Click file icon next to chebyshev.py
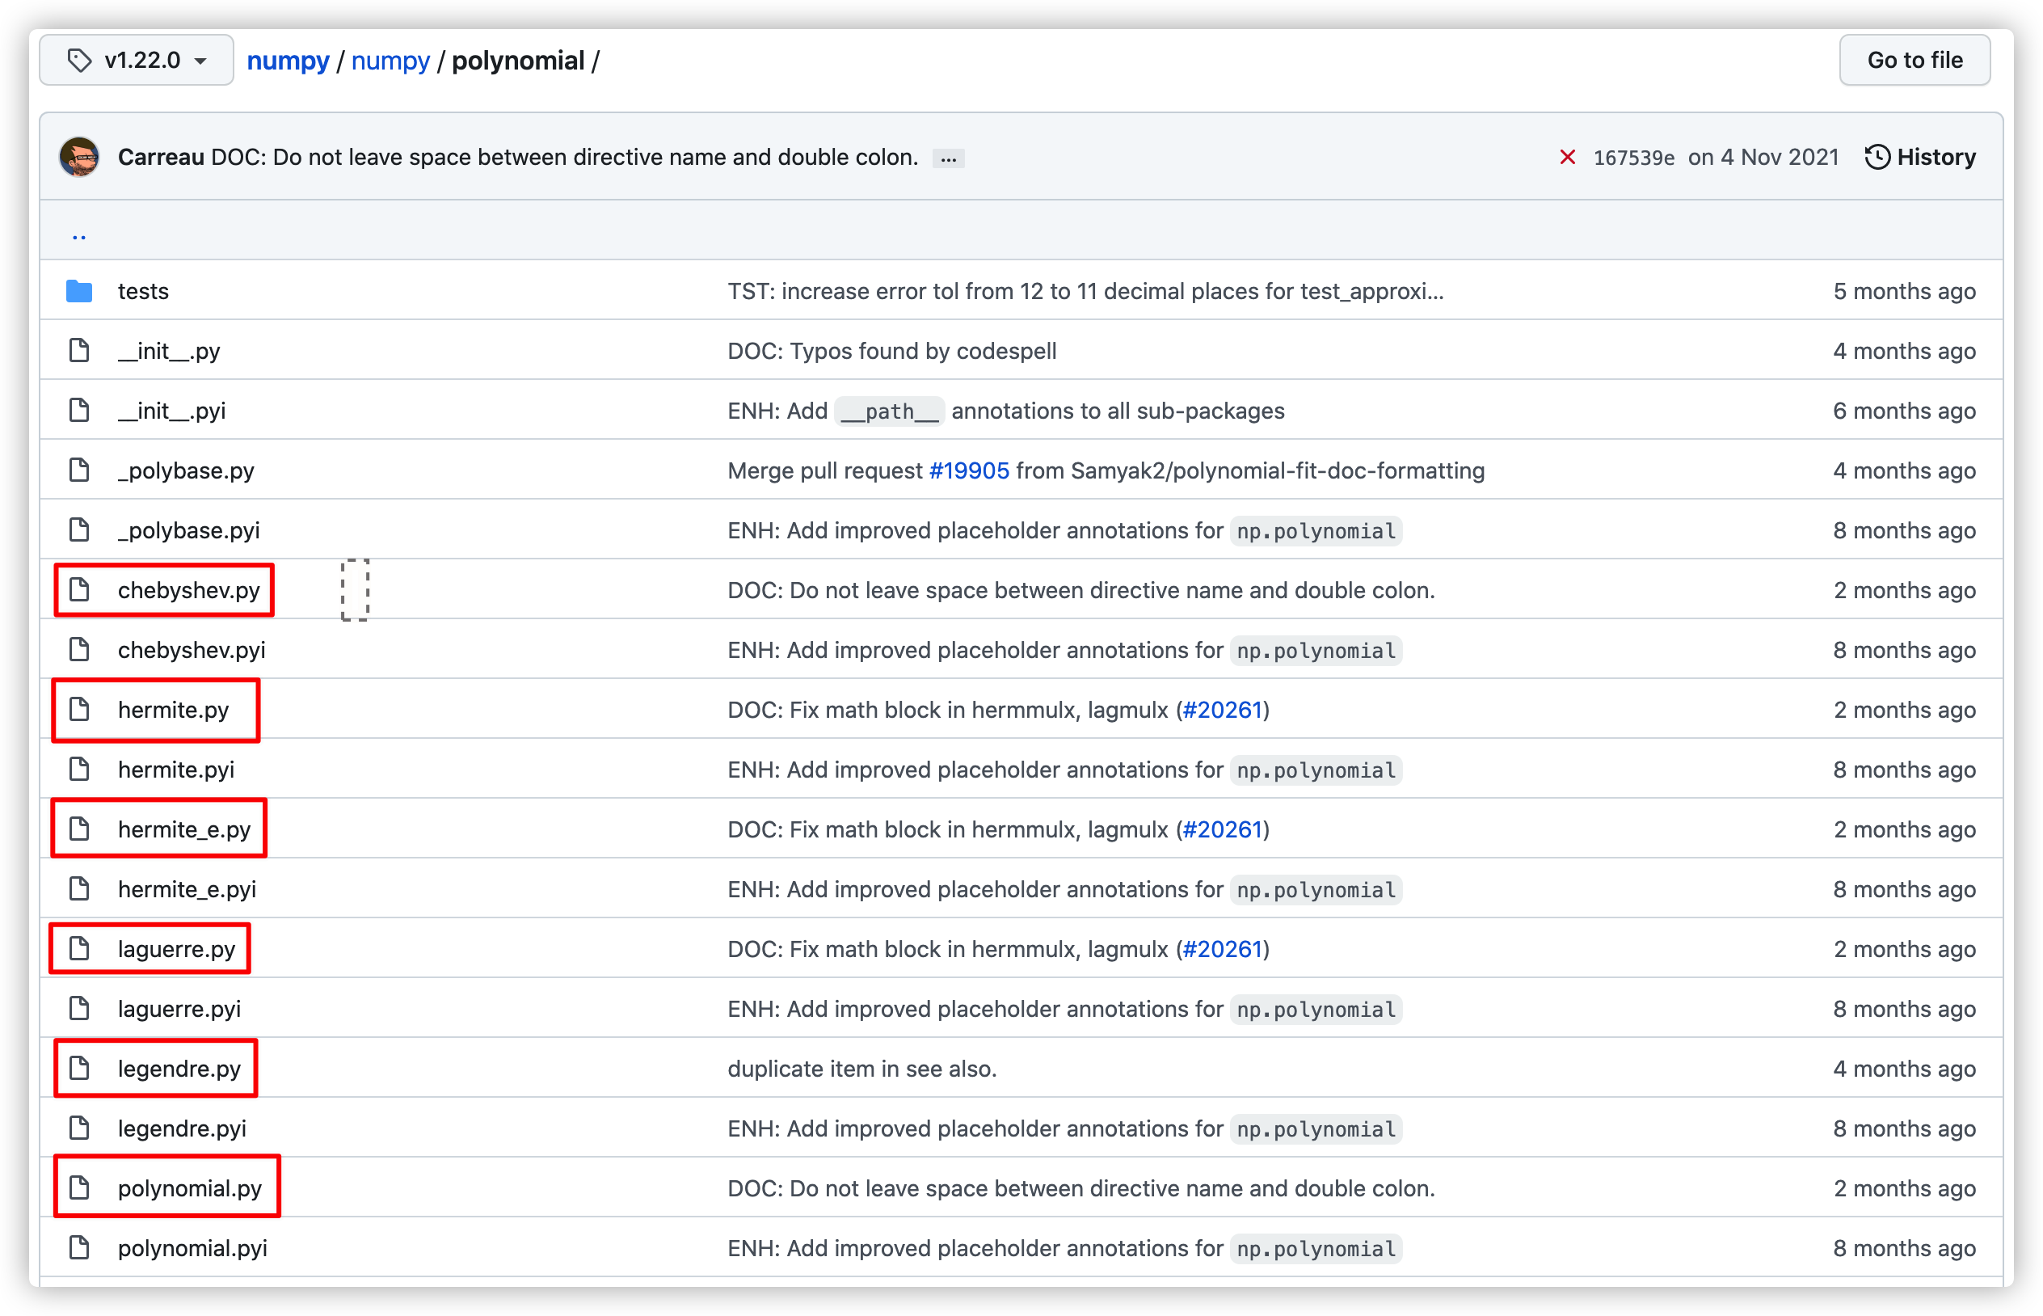 [79, 589]
